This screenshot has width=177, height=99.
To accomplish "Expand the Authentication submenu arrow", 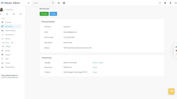I will (20, 67).
